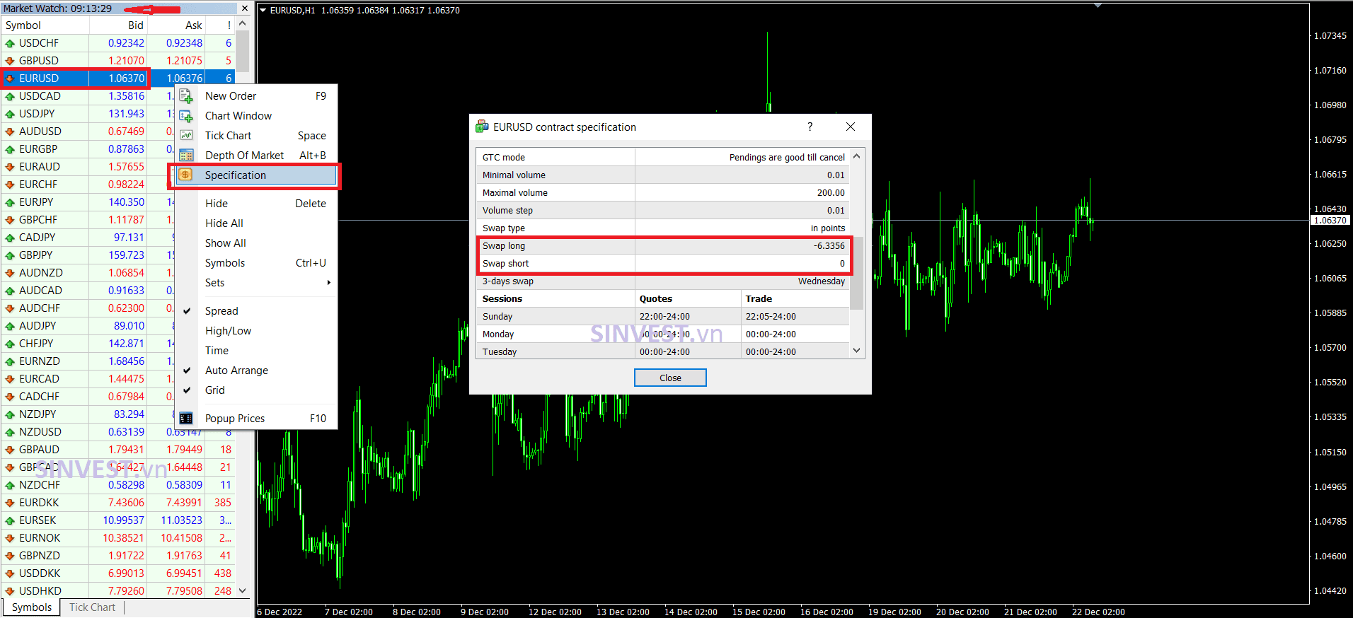Toggle the Grid option in menu
The height and width of the screenshot is (618, 1353).
[x=188, y=390]
